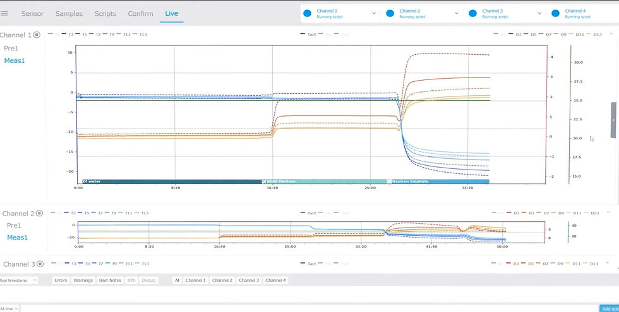Toggle D3 series in Channel 2 legend
This screenshot has height=312, width=619.
(x=513, y=213)
